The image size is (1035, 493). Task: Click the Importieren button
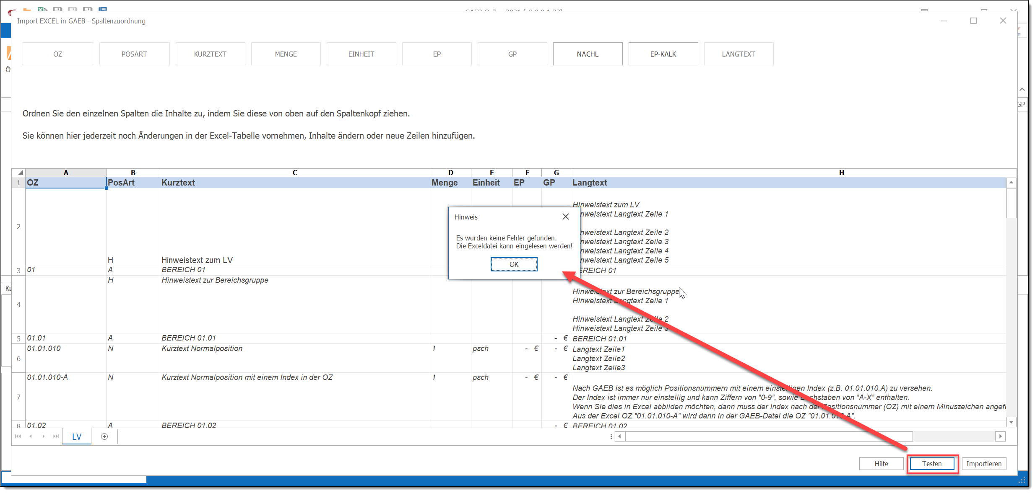coord(983,464)
